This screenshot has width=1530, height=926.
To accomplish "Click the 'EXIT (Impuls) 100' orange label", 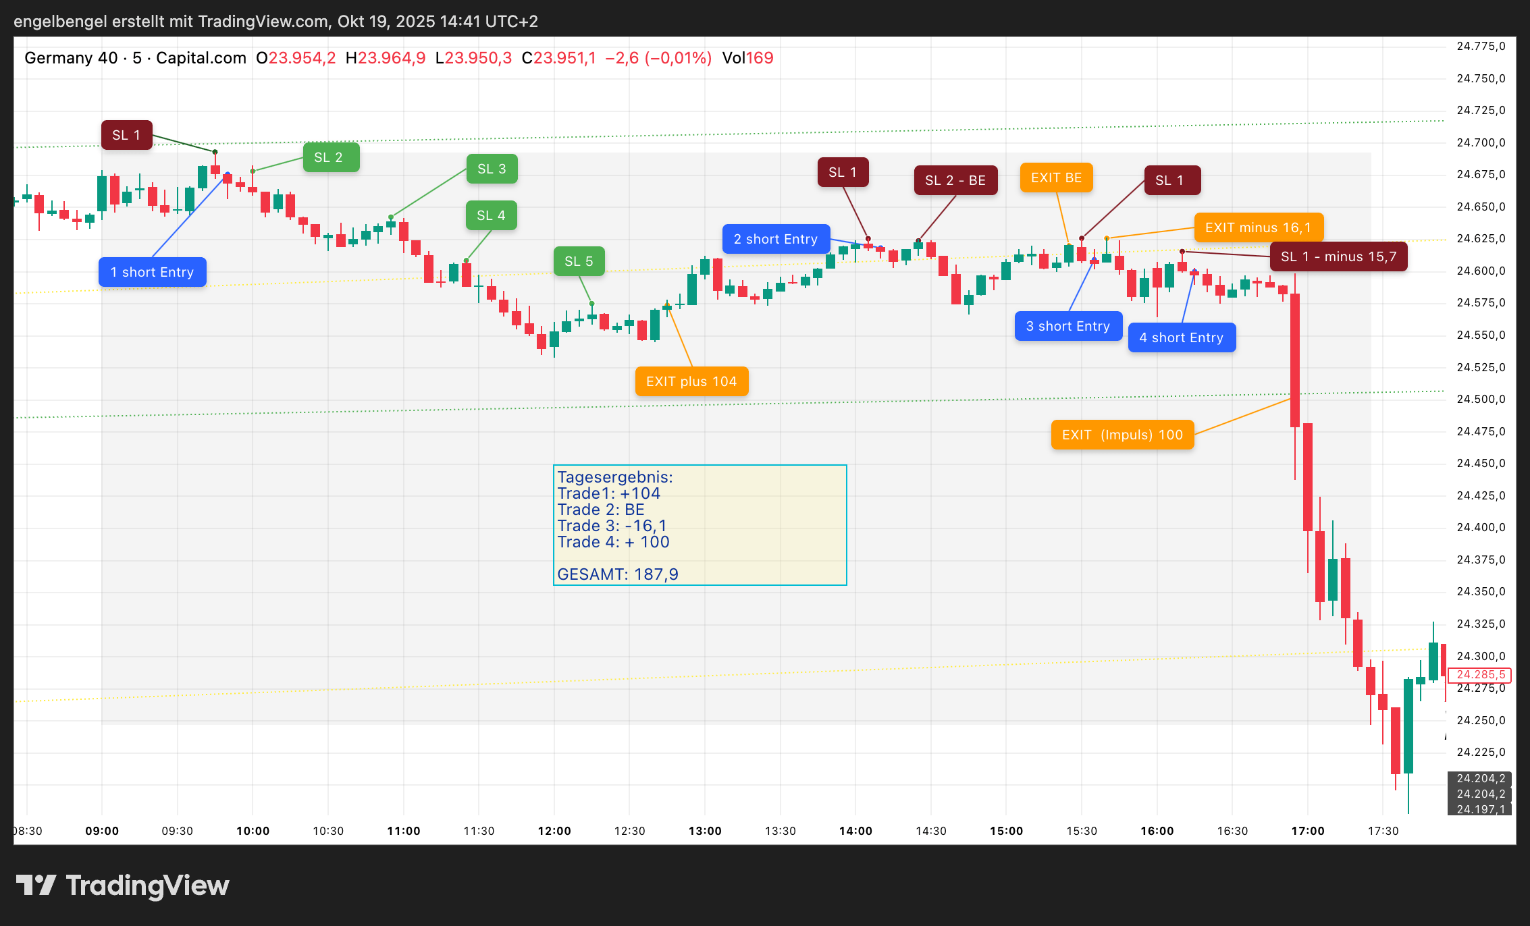I will 1122,435.
